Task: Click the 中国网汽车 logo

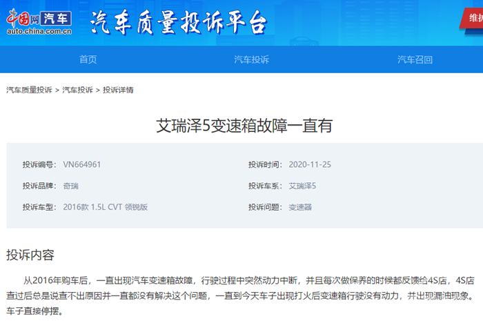Action: point(39,22)
